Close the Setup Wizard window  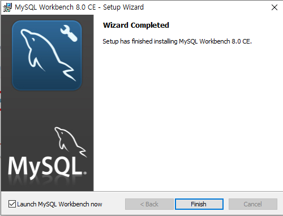pos(275,7)
